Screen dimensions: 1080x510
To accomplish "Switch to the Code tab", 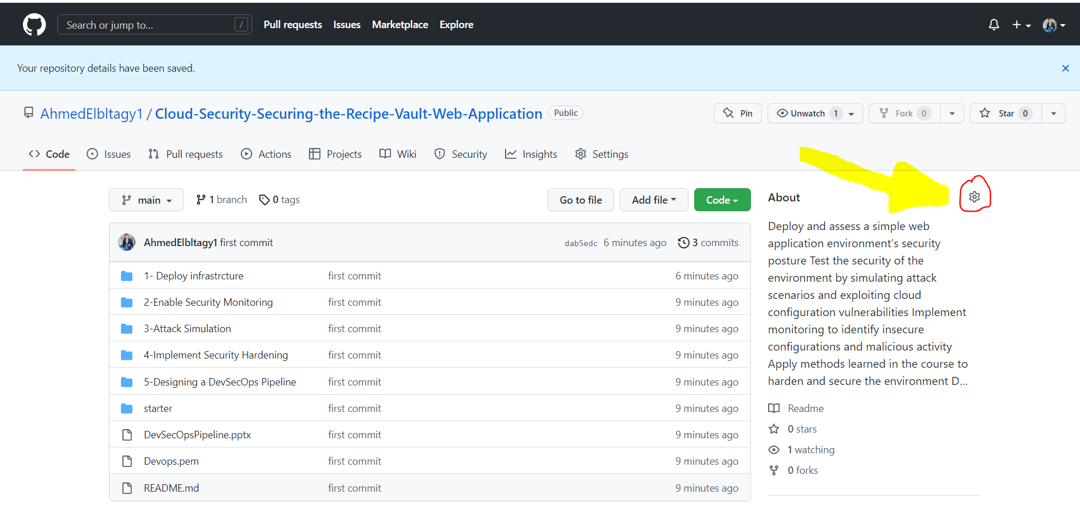I will coord(49,154).
